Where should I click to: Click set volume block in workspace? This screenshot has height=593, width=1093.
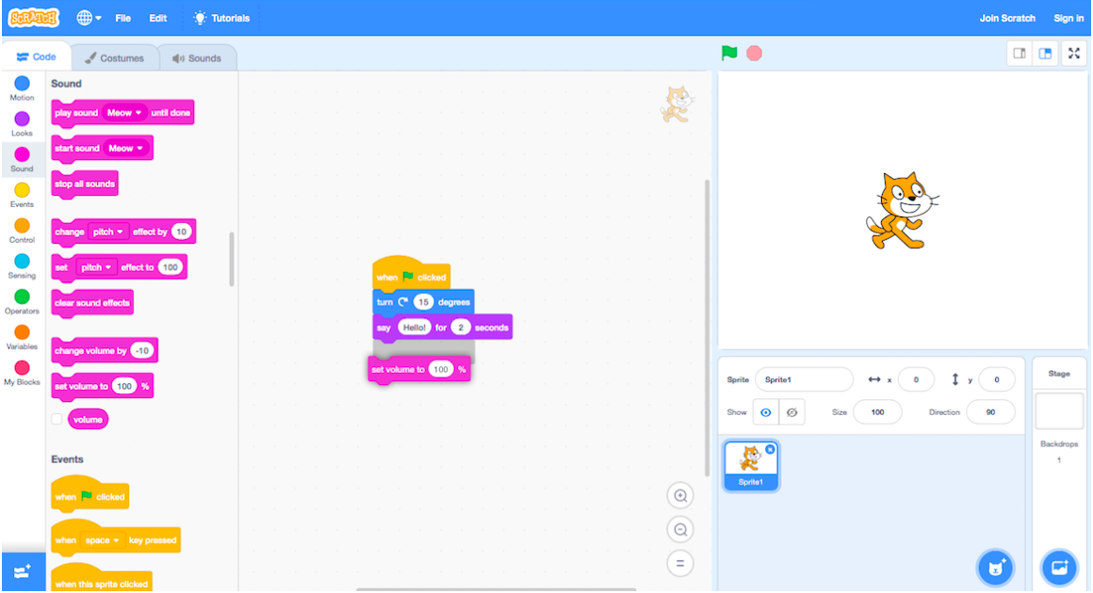tap(419, 370)
